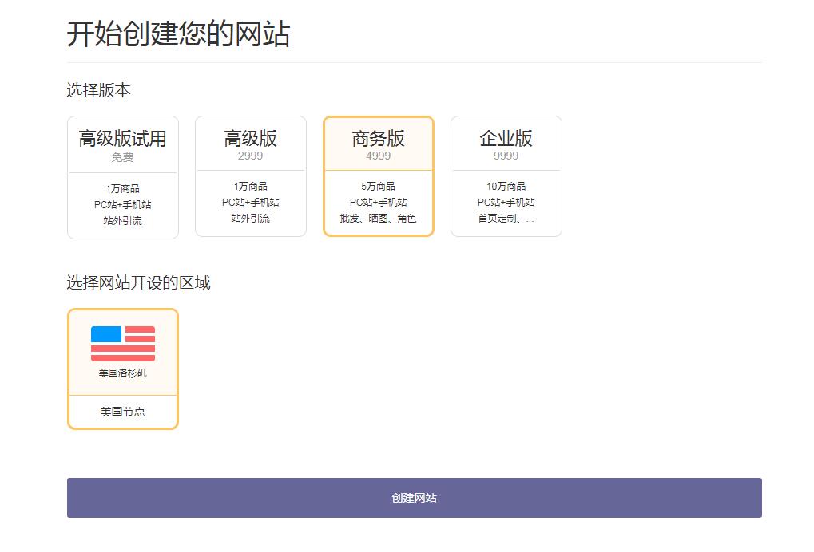The image size is (814, 552).
Task: Click 站外引流 in the 高级版试用 card
Action: (122, 220)
